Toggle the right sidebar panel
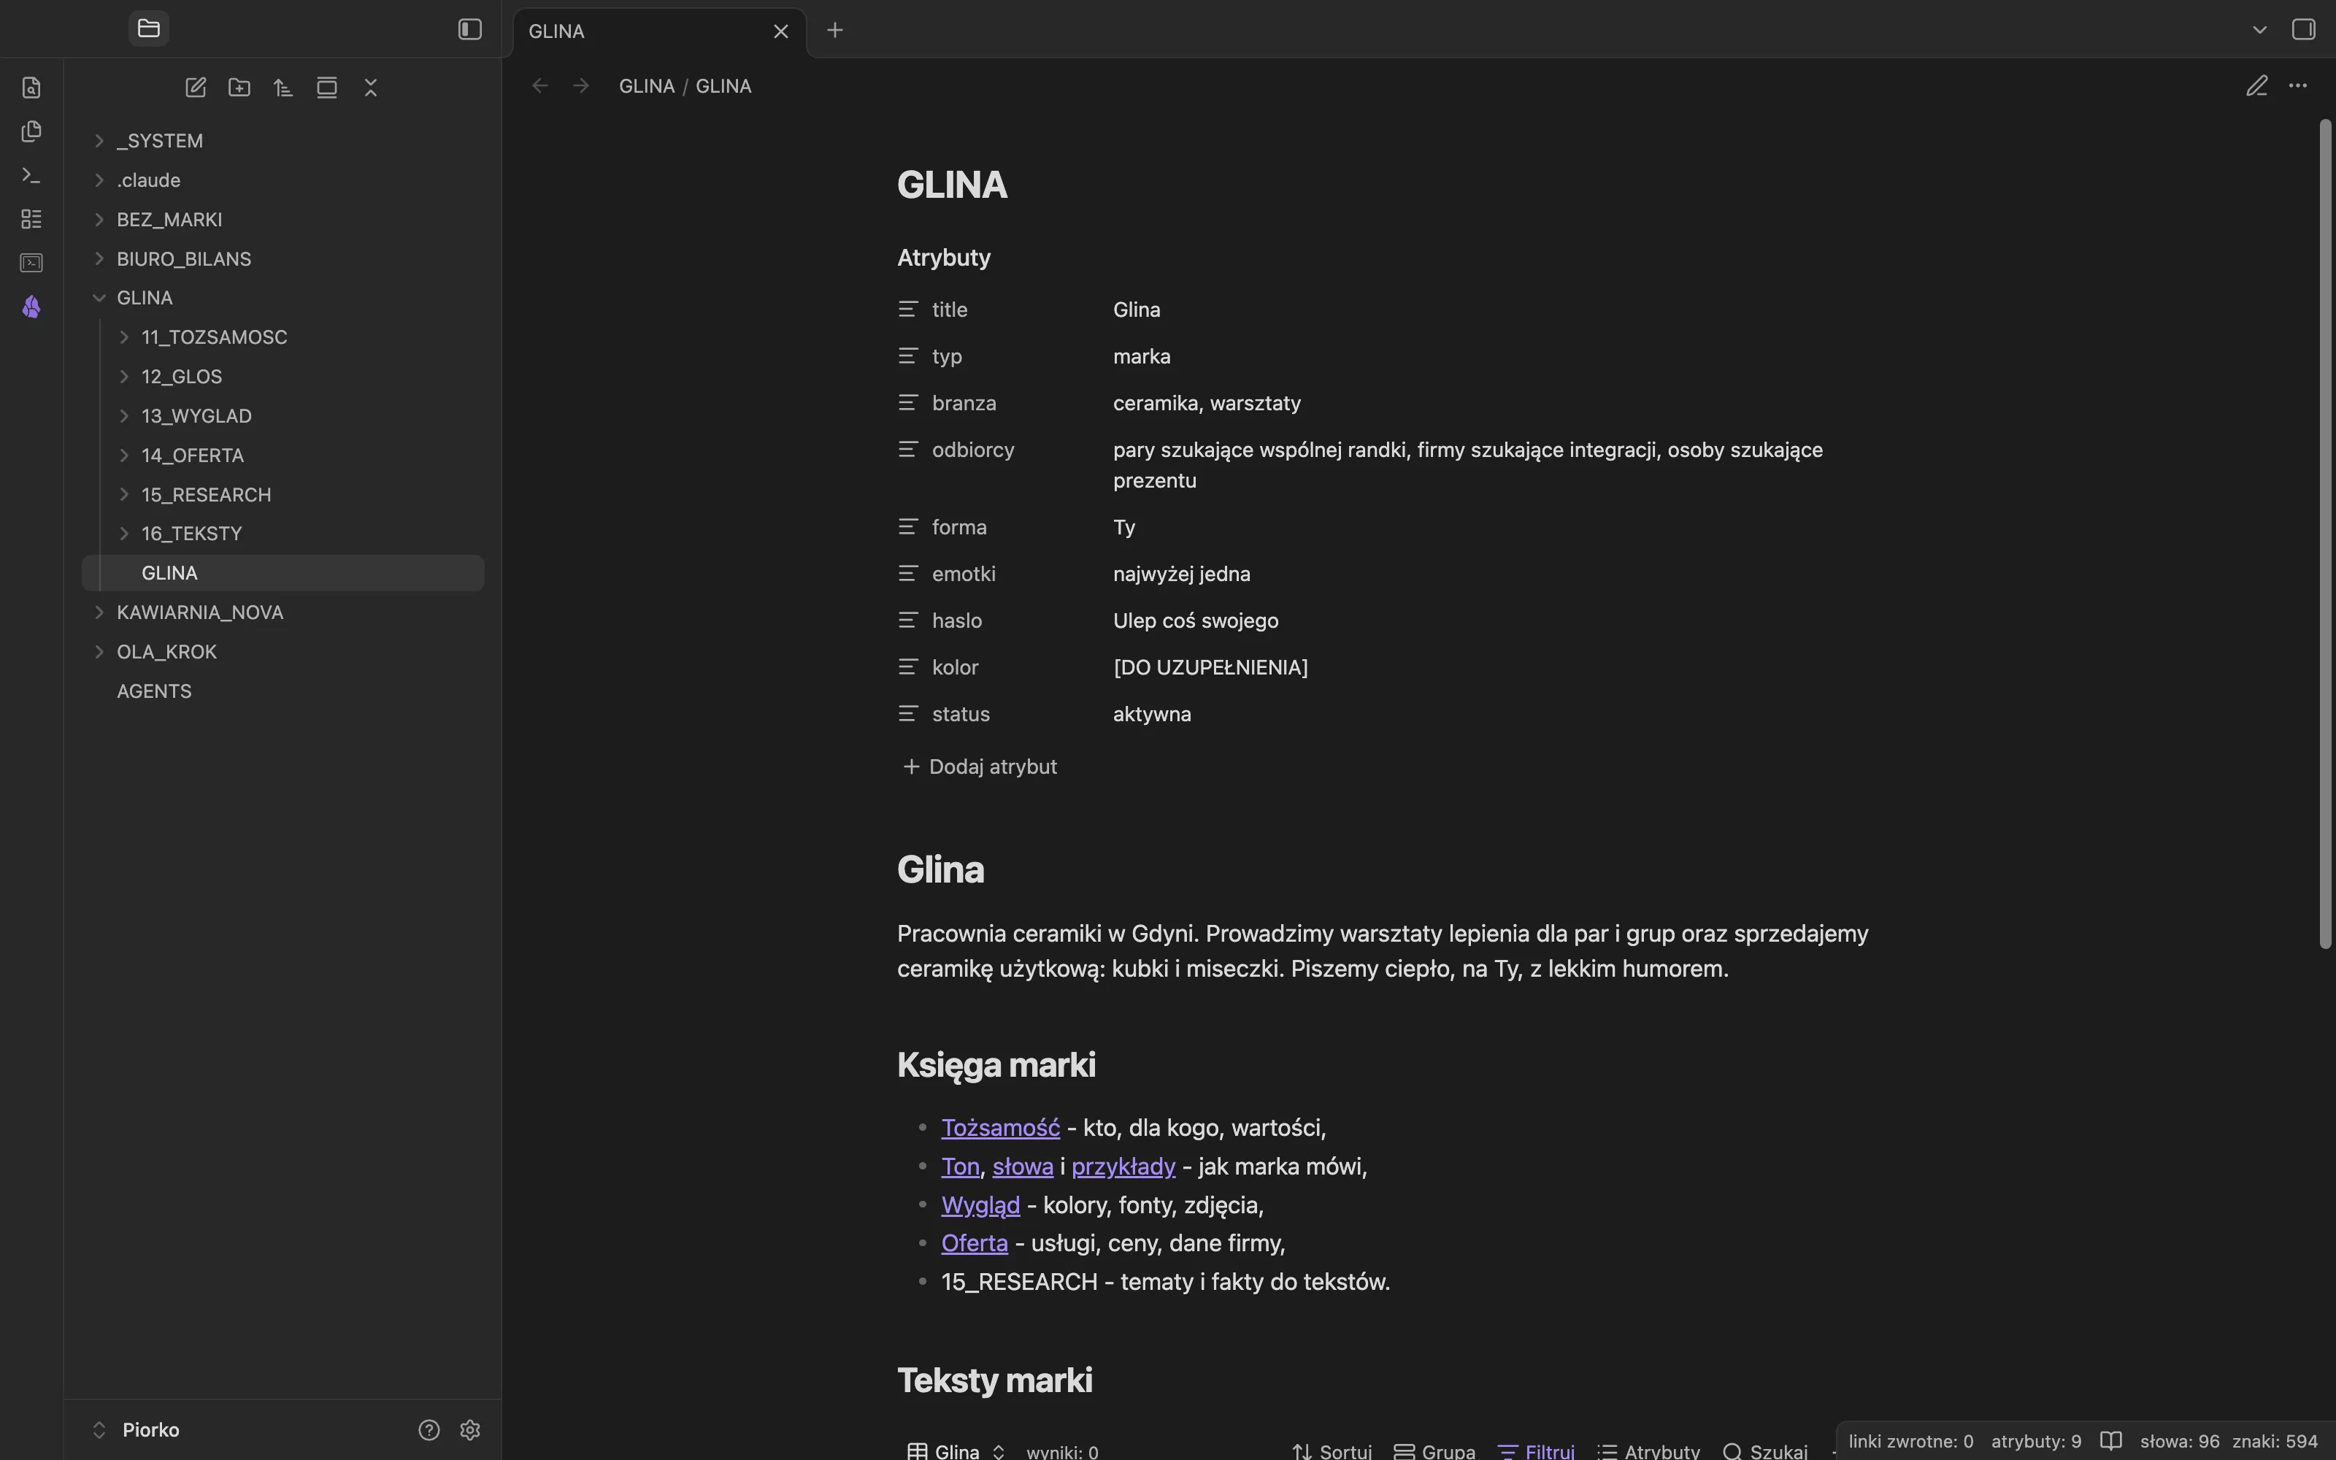This screenshot has width=2336, height=1460. click(2304, 30)
